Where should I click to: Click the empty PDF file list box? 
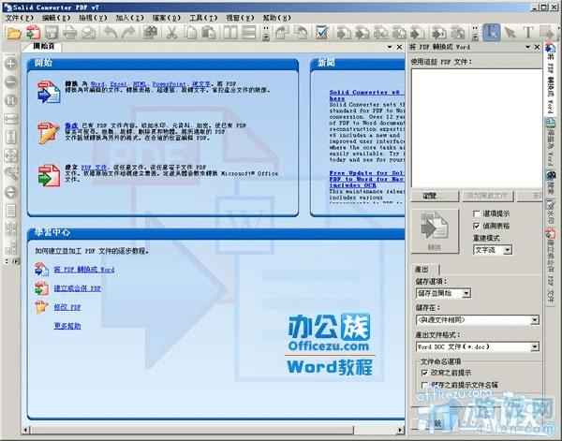[477, 128]
